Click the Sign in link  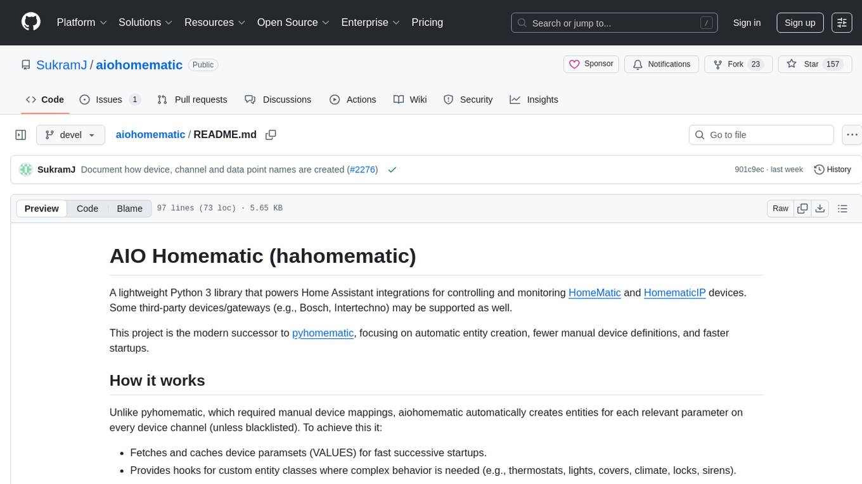pyautogui.click(x=747, y=23)
